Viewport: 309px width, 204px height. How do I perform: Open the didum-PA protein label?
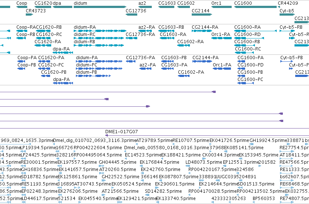point(87,58)
